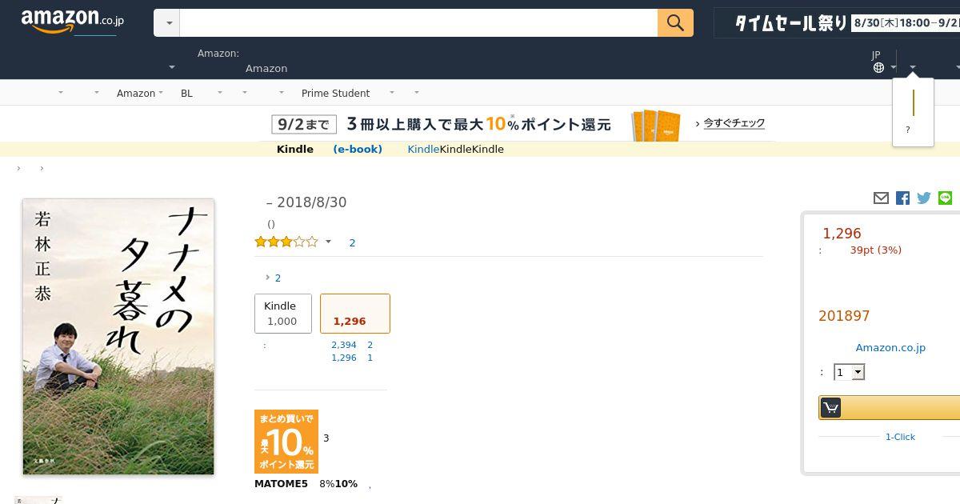Share via Twitter bird icon
This screenshot has height=504, width=960.
pyautogui.click(x=924, y=198)
